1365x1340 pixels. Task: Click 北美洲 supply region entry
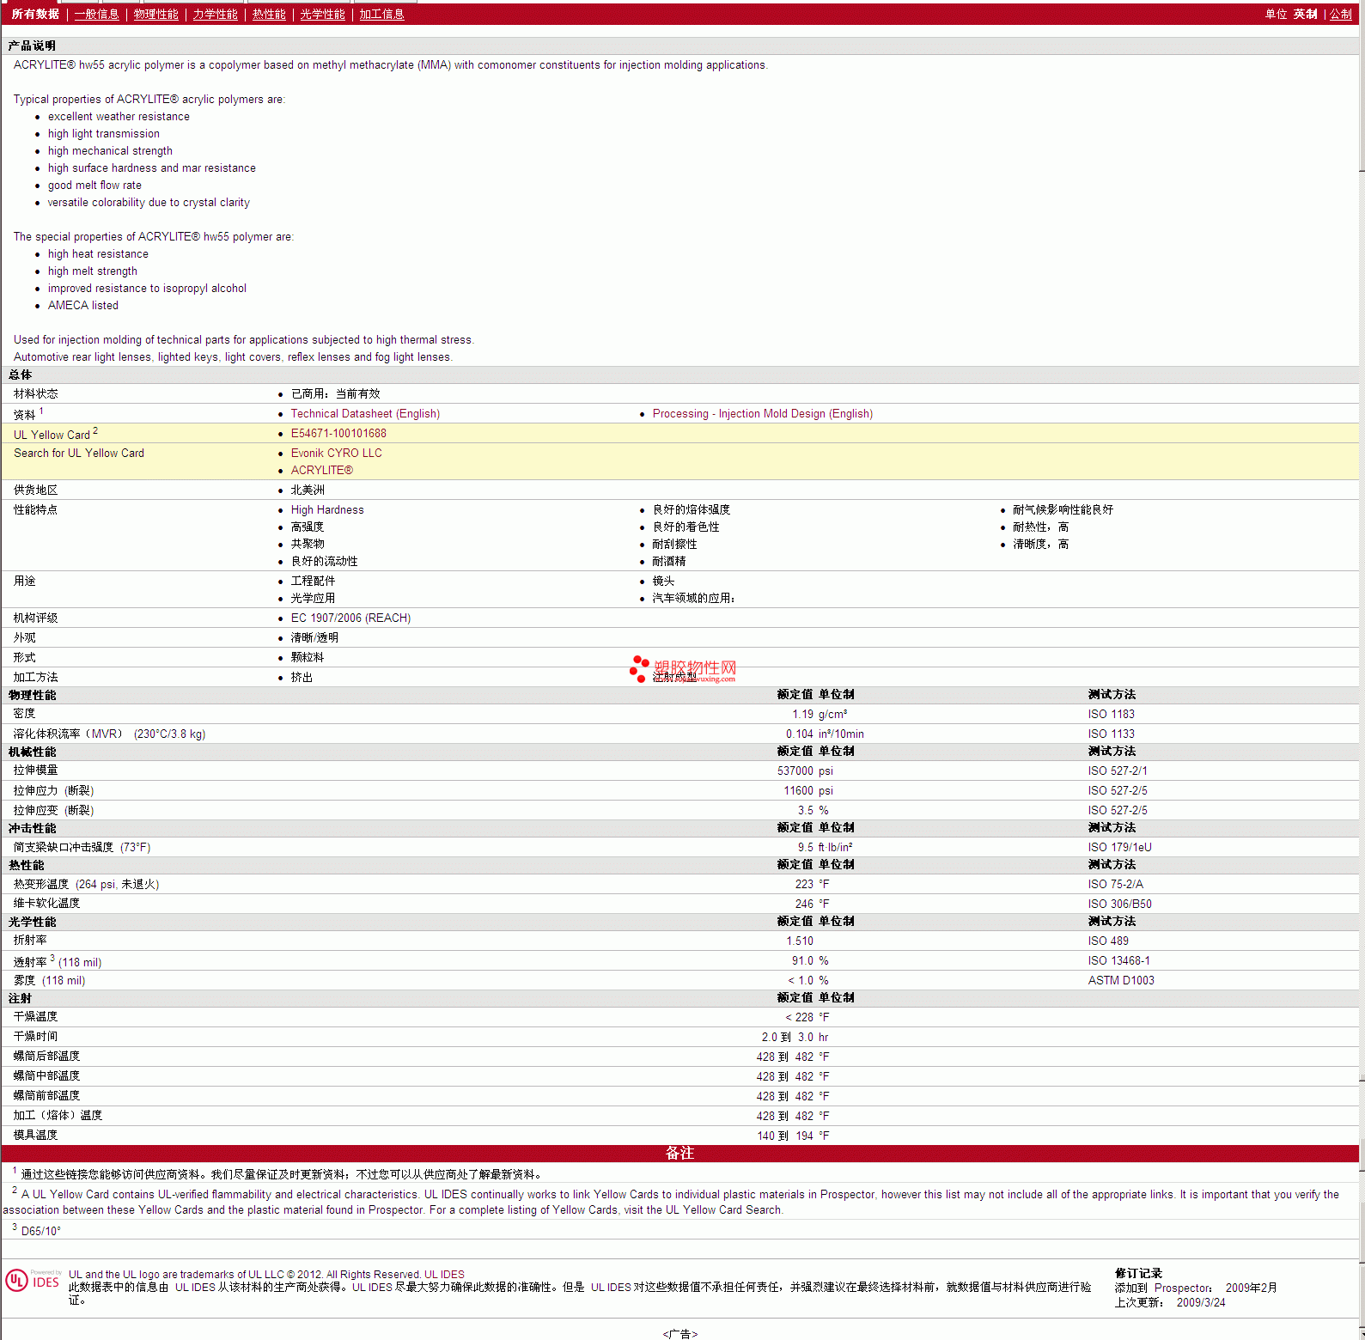[308, 490]
